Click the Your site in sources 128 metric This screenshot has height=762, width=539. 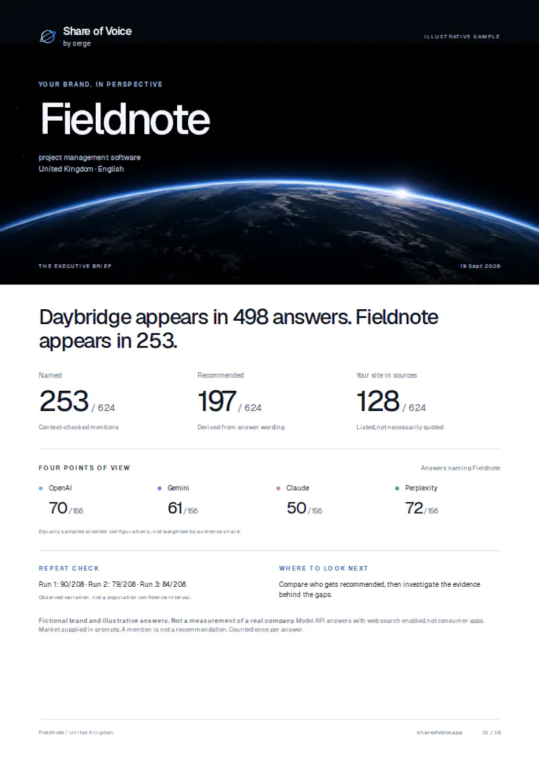tap(391, 402)
